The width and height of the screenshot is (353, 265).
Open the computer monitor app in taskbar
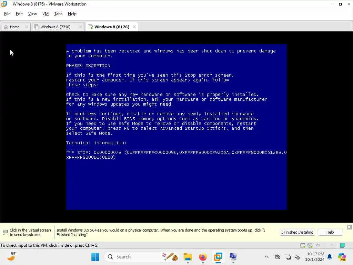[233, 257]
